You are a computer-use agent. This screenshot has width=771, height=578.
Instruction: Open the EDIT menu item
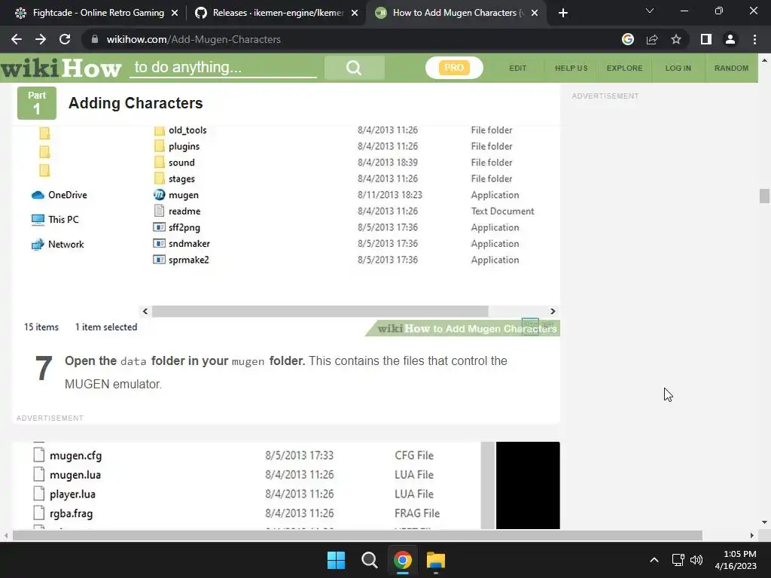[518, 68]
